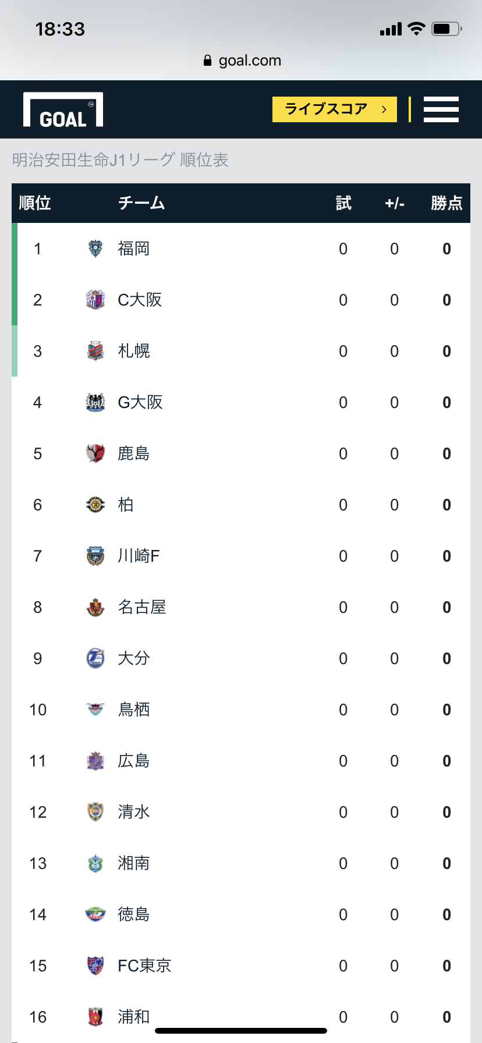Click the G大阪 team crest
The image size is (482, 1043).
95,403
